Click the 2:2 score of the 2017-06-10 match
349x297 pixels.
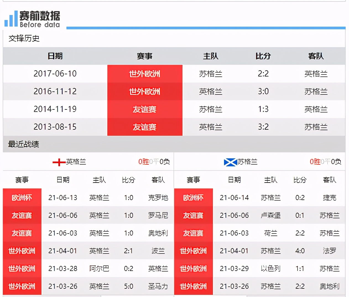(263, 74)
